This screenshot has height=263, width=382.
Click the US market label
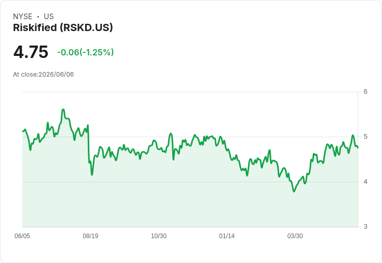49,17
